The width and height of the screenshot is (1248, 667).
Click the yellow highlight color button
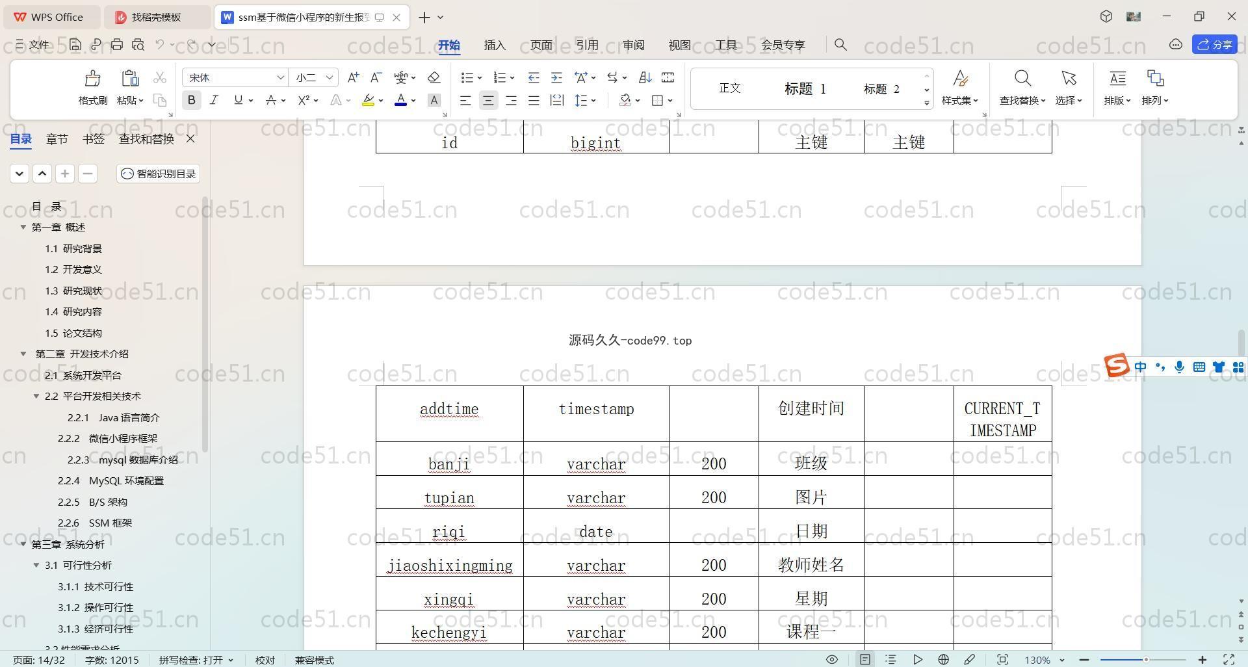pos(368,100)
